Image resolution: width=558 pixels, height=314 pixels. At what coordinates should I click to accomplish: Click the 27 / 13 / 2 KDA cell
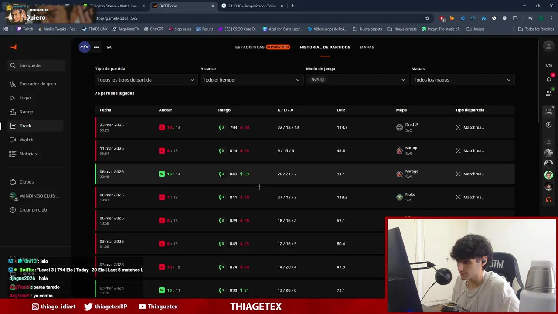coord(287,197)
